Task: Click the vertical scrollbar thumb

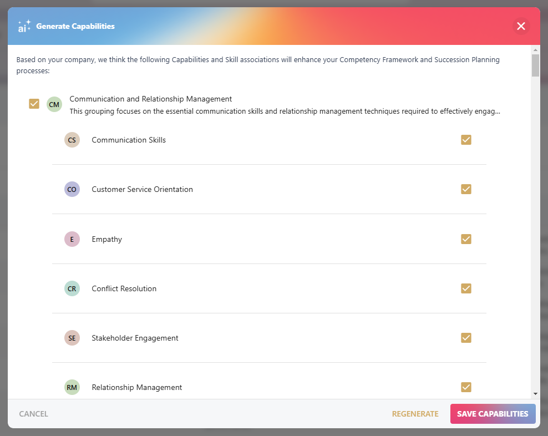Action: tap(535, 65)
